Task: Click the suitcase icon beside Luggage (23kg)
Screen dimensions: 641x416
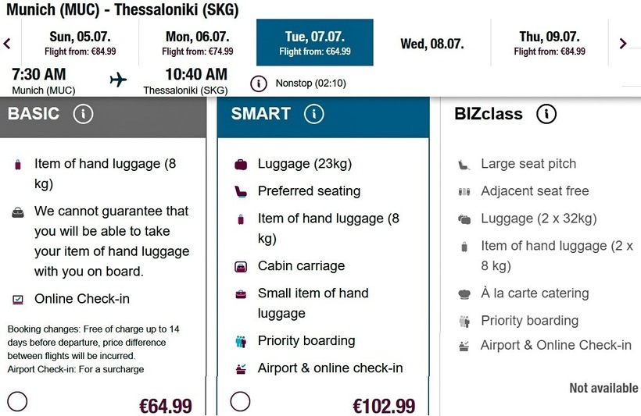Action: pyautogui.click(x=241, y=165)
